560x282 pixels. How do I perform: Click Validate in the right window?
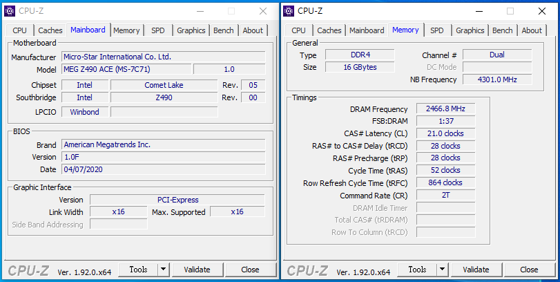(x=476, y=270)
